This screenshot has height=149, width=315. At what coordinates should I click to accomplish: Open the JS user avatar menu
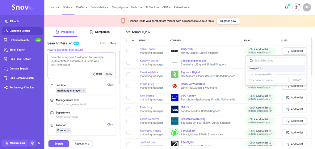[307, 7]
